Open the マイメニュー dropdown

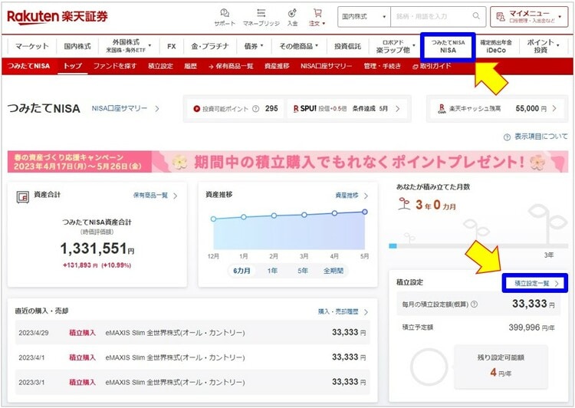[529, 17]
